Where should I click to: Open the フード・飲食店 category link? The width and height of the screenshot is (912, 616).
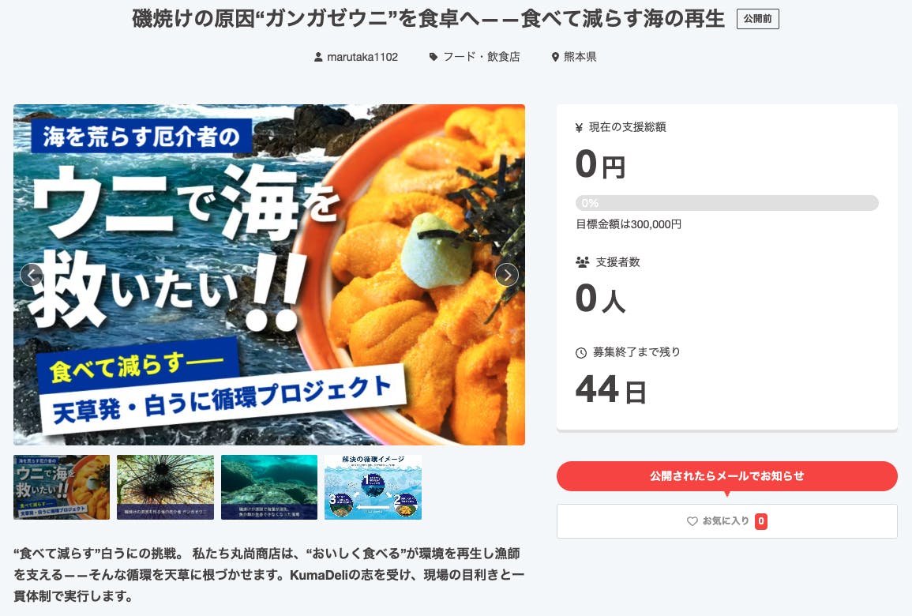tap(482, 57)
